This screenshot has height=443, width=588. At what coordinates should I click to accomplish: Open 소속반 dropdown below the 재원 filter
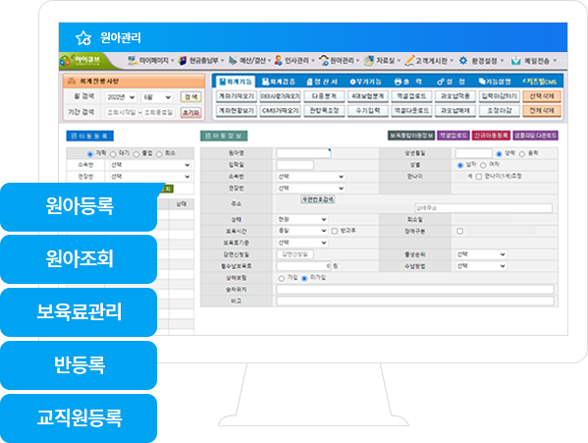[150, 165]
